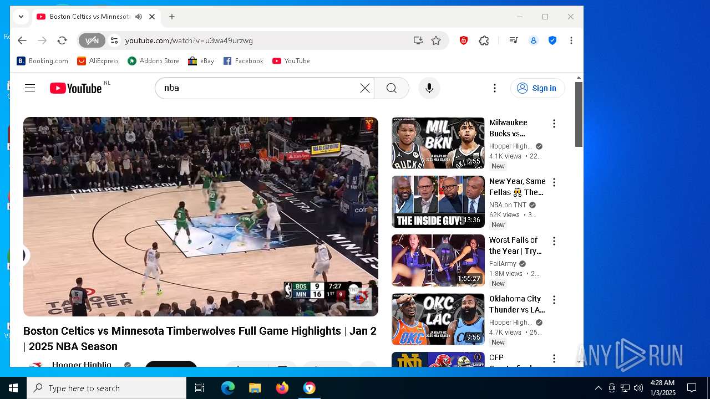The image size is (710, 399).
Task: Open options for New Year, Same Fellas video
Action: [554, 182]
